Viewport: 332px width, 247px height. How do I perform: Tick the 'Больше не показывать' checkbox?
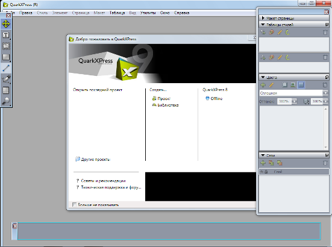coord(74,205)
